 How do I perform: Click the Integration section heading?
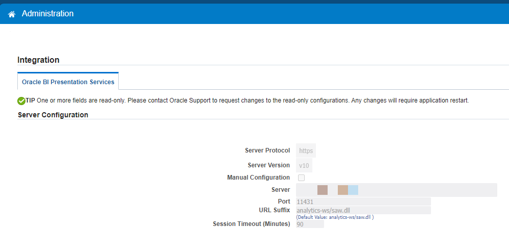(38, 60)
